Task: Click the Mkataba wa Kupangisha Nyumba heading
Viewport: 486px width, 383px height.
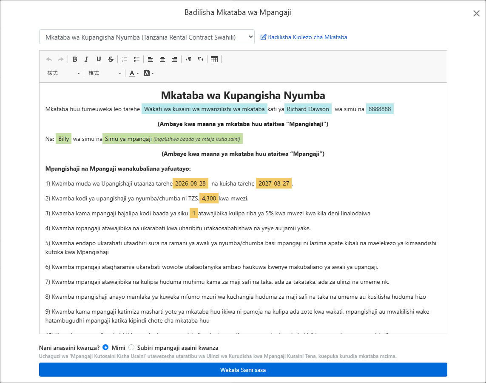Action: (x=243, y=95)
